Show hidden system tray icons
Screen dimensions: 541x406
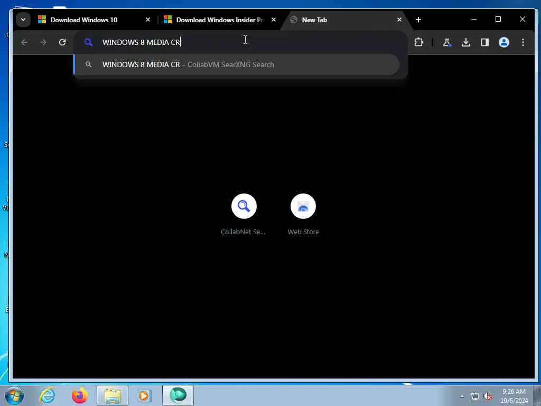(x=462, y=396)
